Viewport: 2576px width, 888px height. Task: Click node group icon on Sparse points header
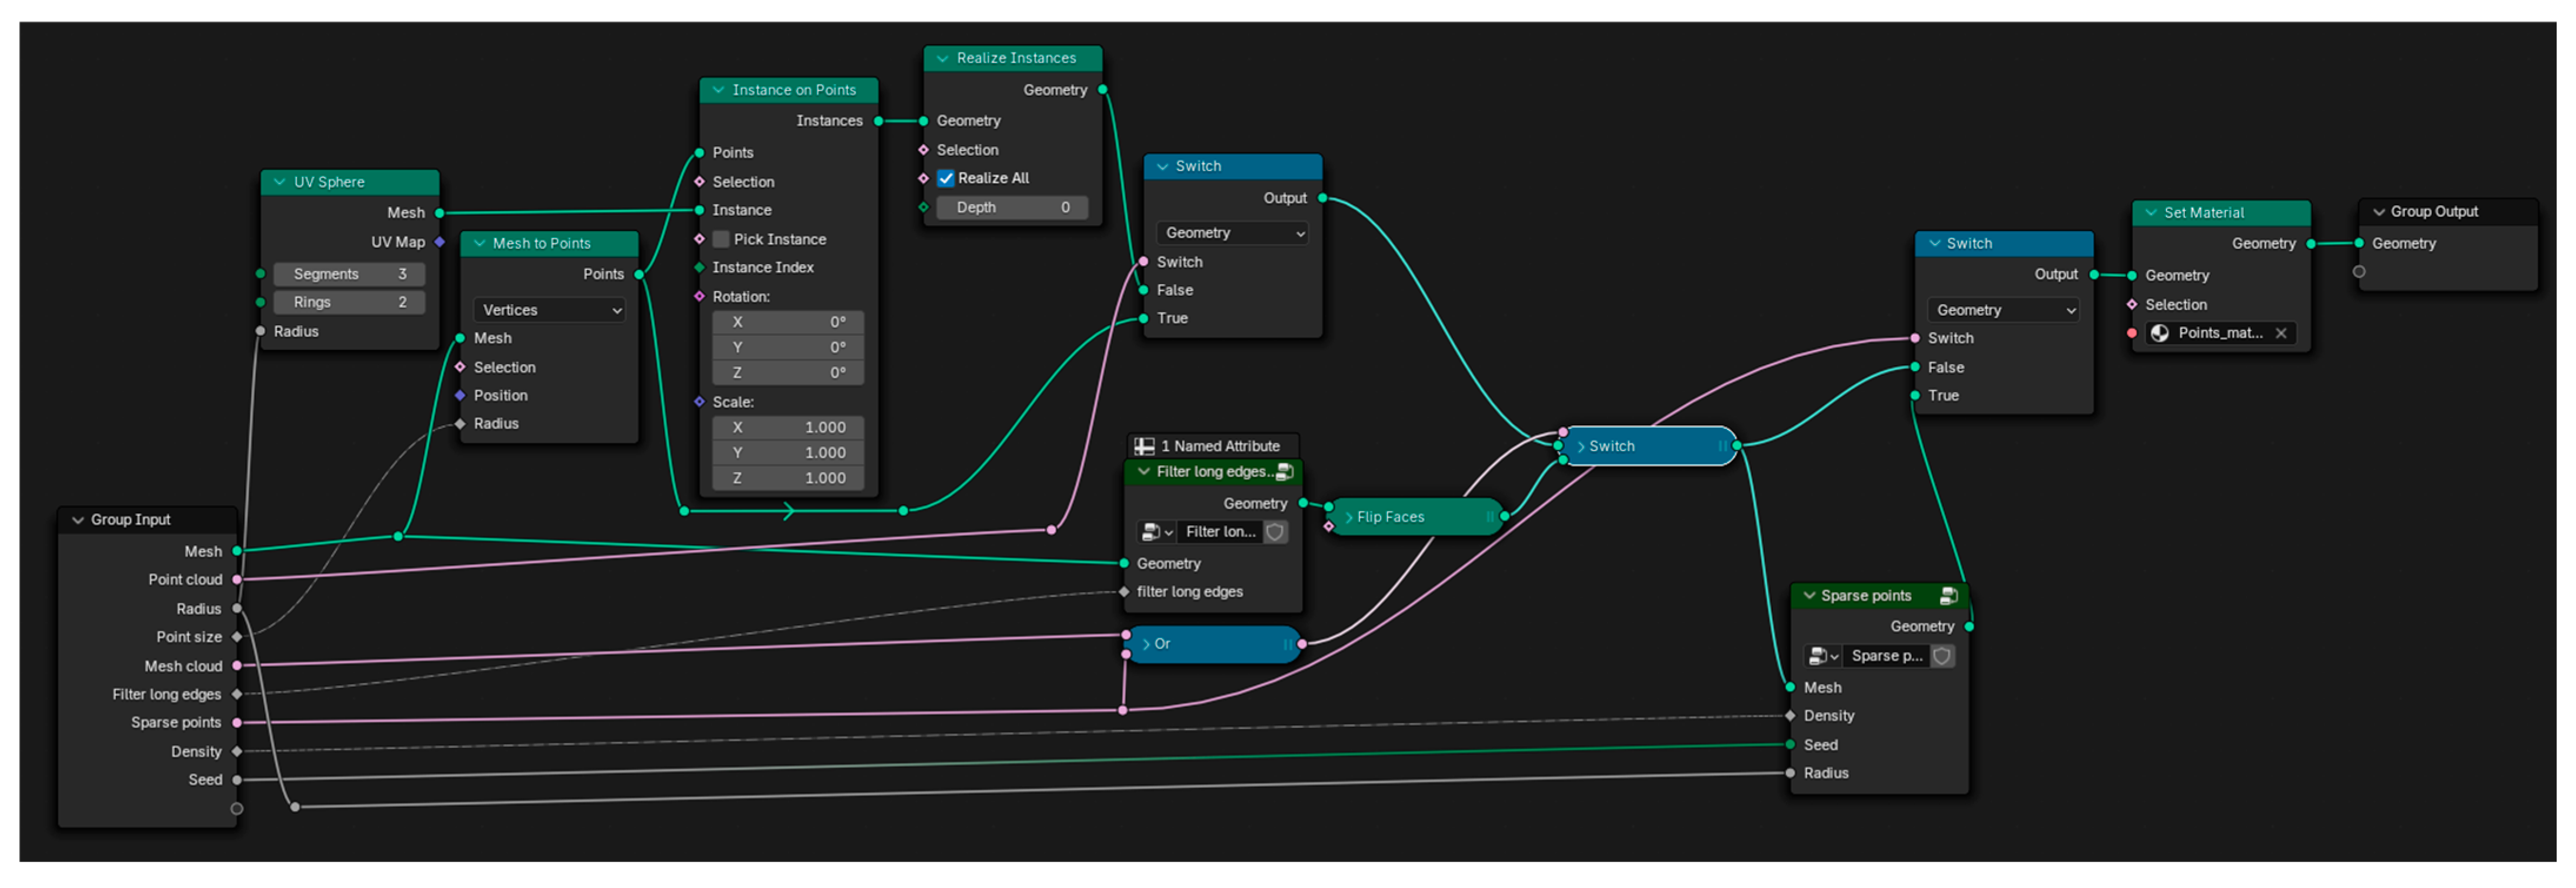[1948, 596]
